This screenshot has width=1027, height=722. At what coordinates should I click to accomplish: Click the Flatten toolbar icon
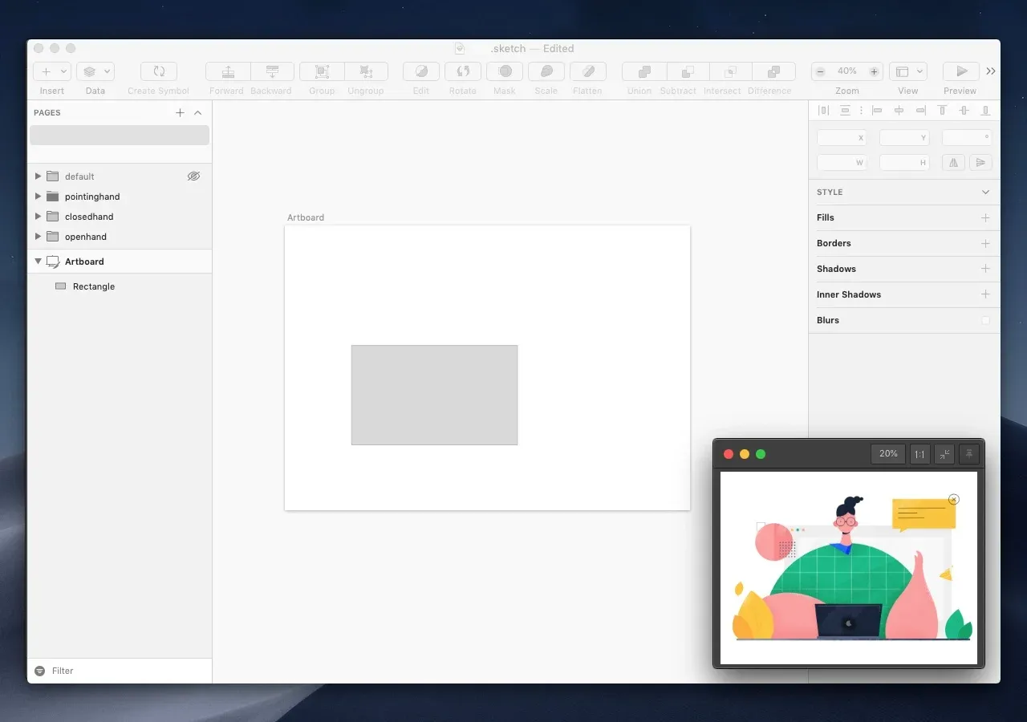coord(588,71)
